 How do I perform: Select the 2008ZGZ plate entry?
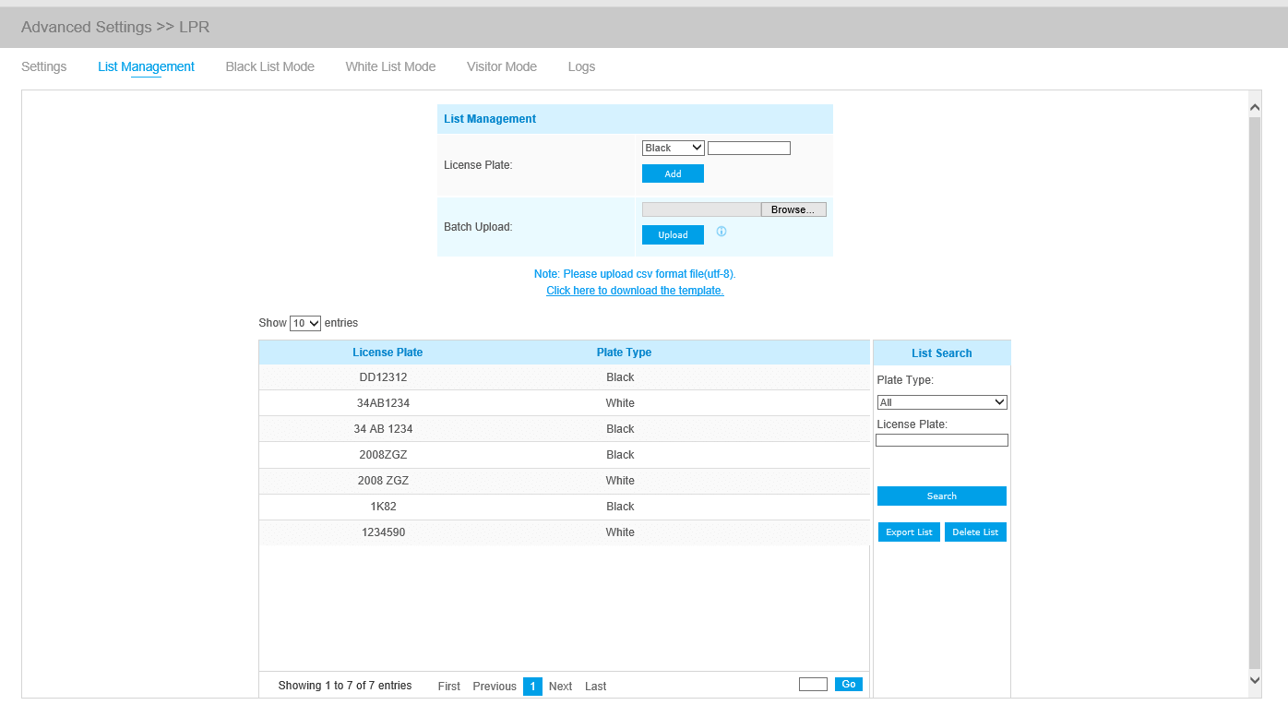tap(564, 455)
